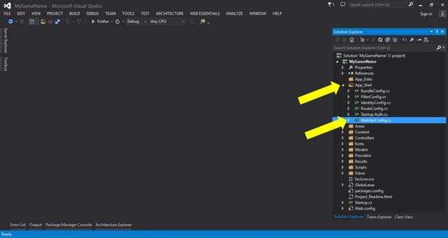The image size is (448, 238).
Task: Click the class diagram icon in Solution Explorer toolbar
Action: click(426, 40)
